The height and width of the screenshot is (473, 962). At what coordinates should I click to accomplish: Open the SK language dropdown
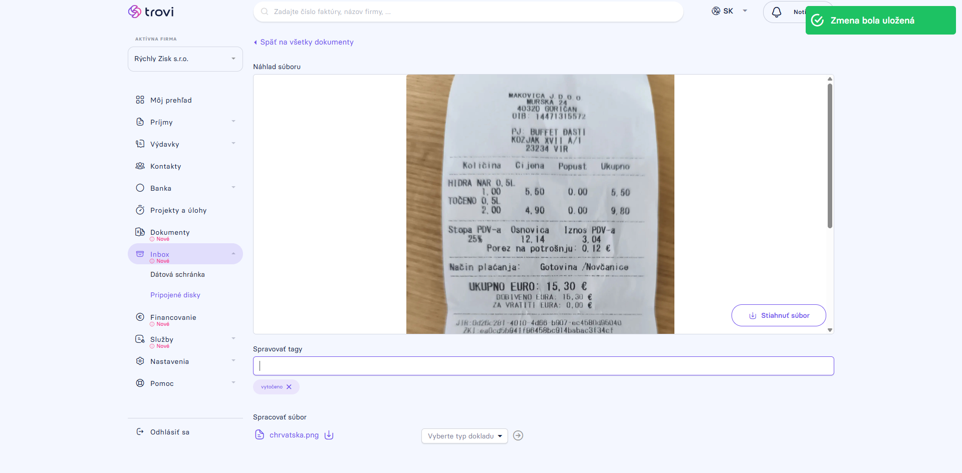coord(730,11)
